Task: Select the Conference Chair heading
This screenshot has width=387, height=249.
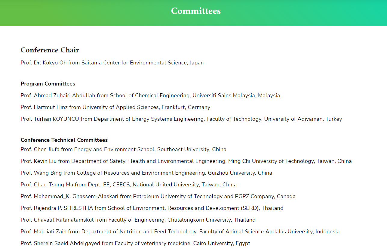Action: (50, 50)
